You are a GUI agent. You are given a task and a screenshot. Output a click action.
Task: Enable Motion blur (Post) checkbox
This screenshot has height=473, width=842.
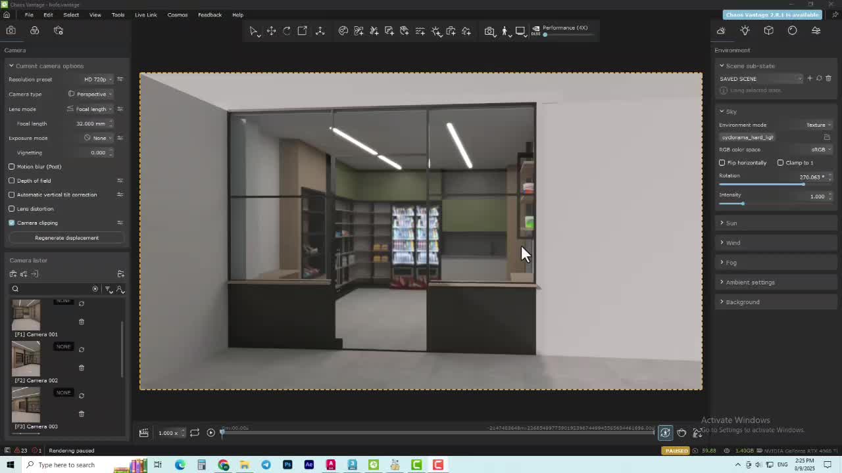click(12, 167)
